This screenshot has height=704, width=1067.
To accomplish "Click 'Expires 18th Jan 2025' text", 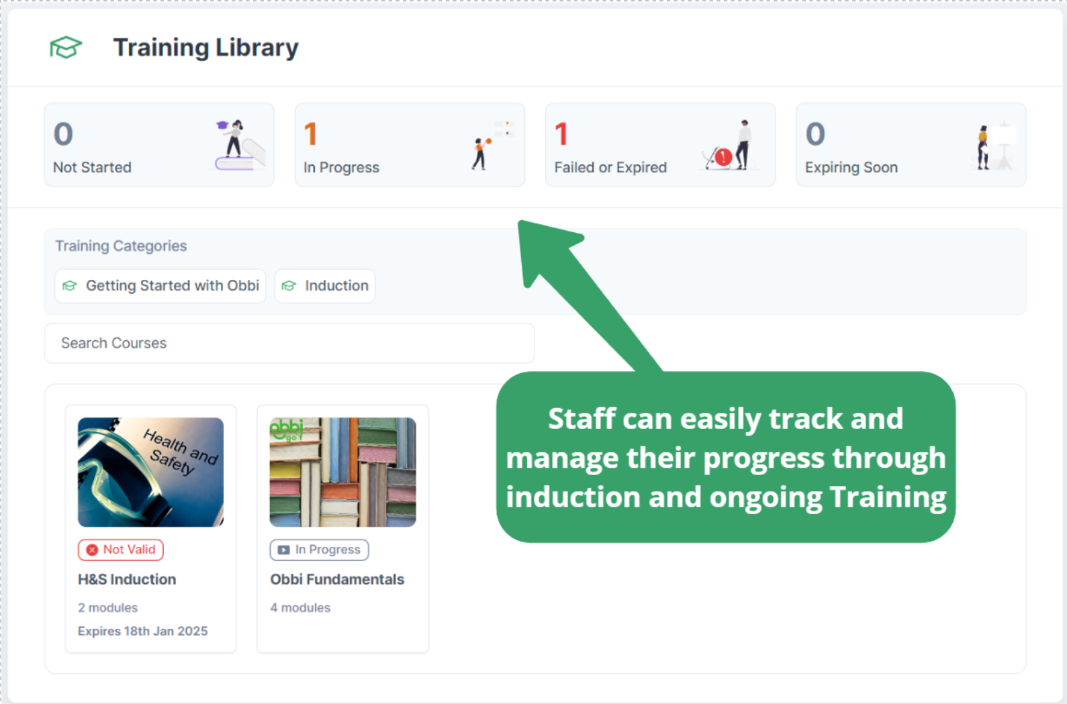I will (143, 631).
